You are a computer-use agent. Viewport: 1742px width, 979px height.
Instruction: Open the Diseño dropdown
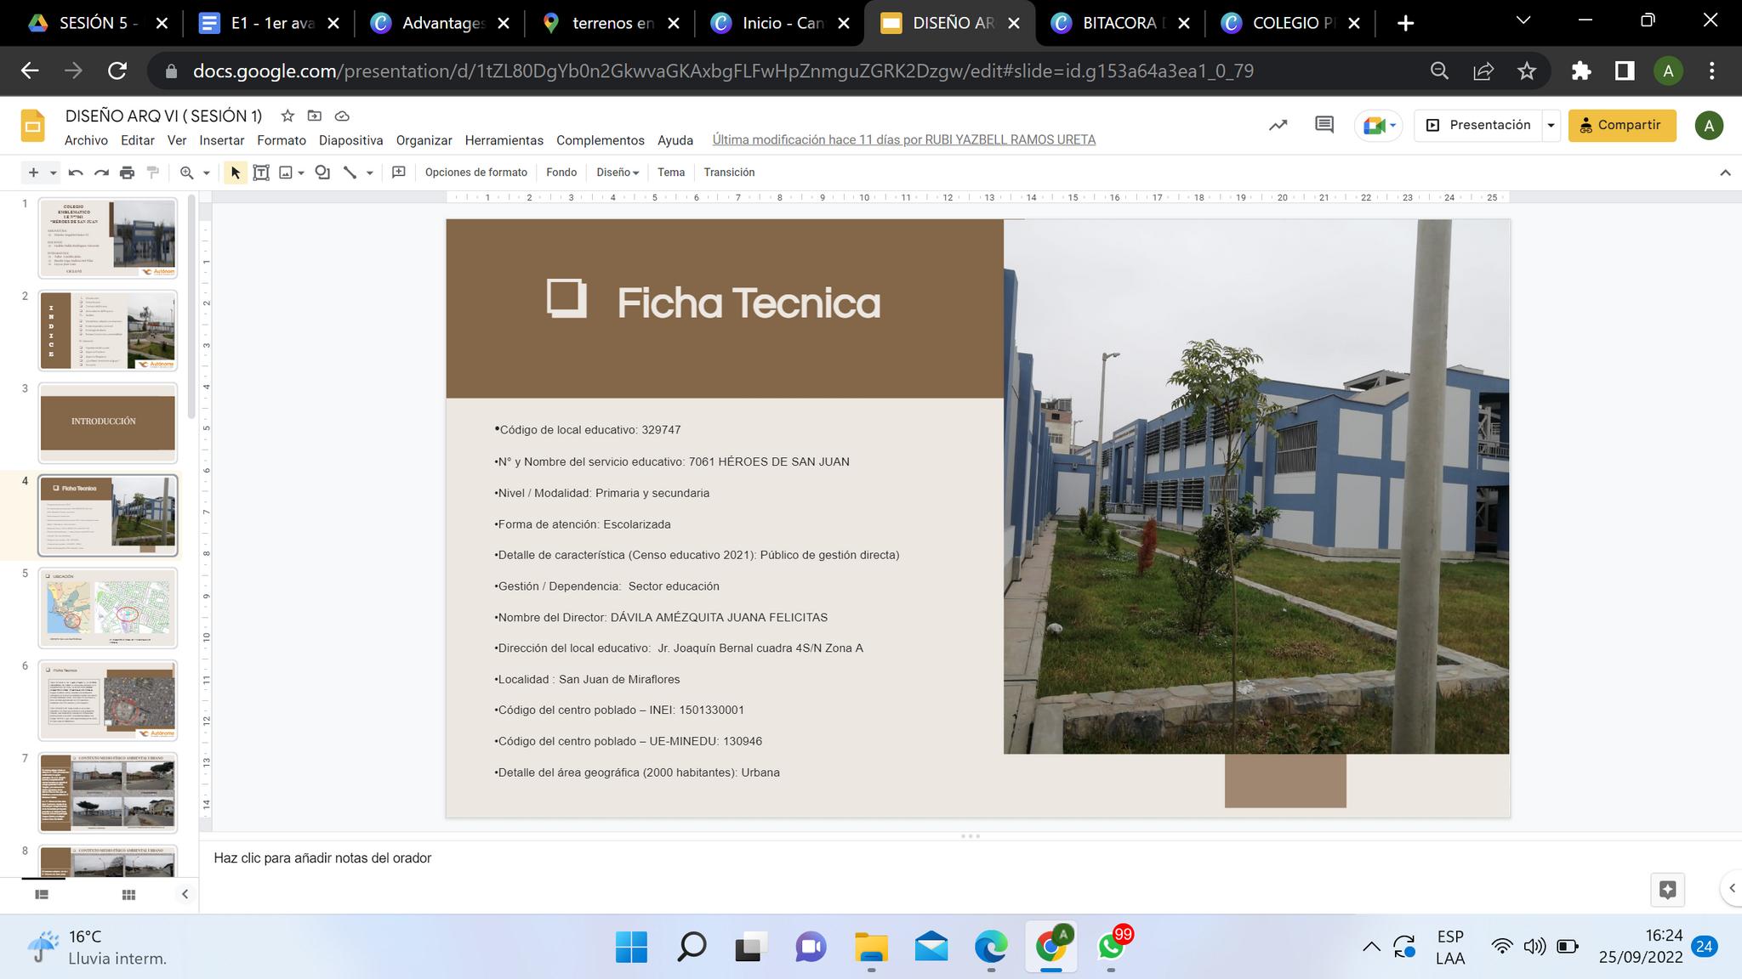(617, 173)
